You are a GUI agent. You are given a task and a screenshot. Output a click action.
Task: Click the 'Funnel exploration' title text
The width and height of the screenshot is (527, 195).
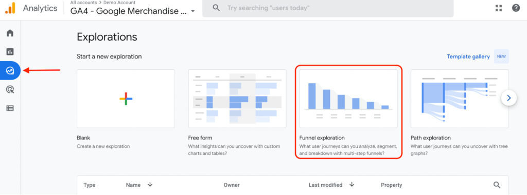tap(322, 138)
